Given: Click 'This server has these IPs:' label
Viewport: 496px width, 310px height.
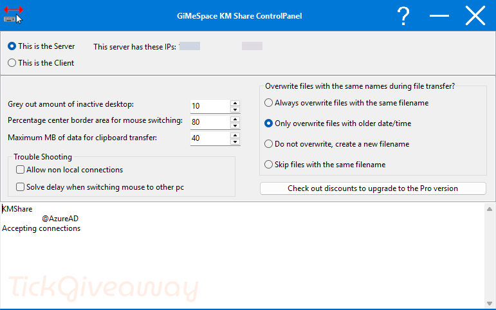Looking at the screenshot, I should (x=134, y=47).
